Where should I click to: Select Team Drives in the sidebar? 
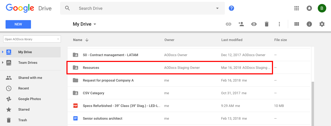[30, 62]
